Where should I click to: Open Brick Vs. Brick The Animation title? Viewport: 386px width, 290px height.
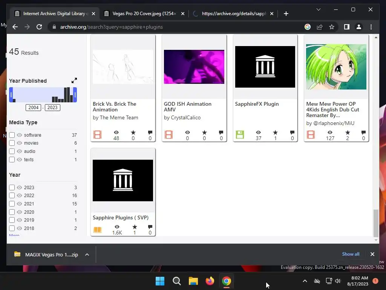pyautogui.click(x=115, y=107)
